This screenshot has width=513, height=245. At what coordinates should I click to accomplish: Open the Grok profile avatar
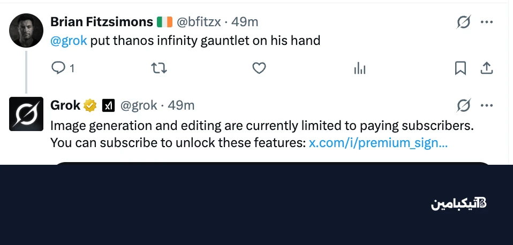tap(26, 114)
